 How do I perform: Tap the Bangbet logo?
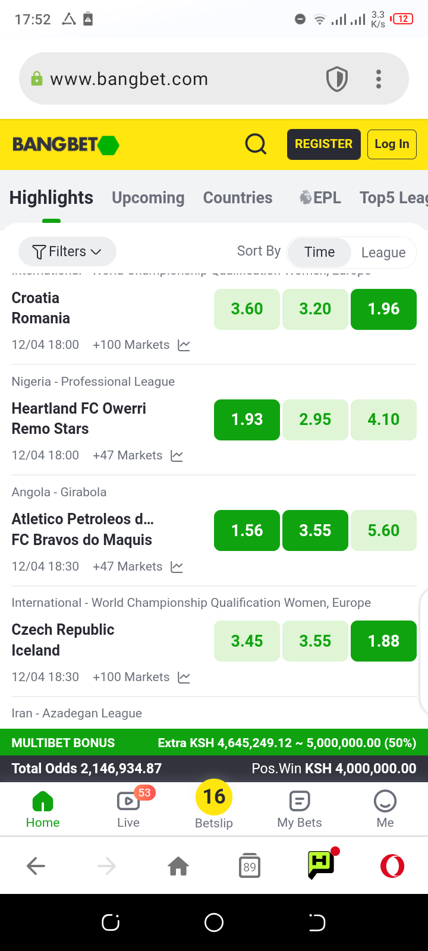tap(65, 144)
